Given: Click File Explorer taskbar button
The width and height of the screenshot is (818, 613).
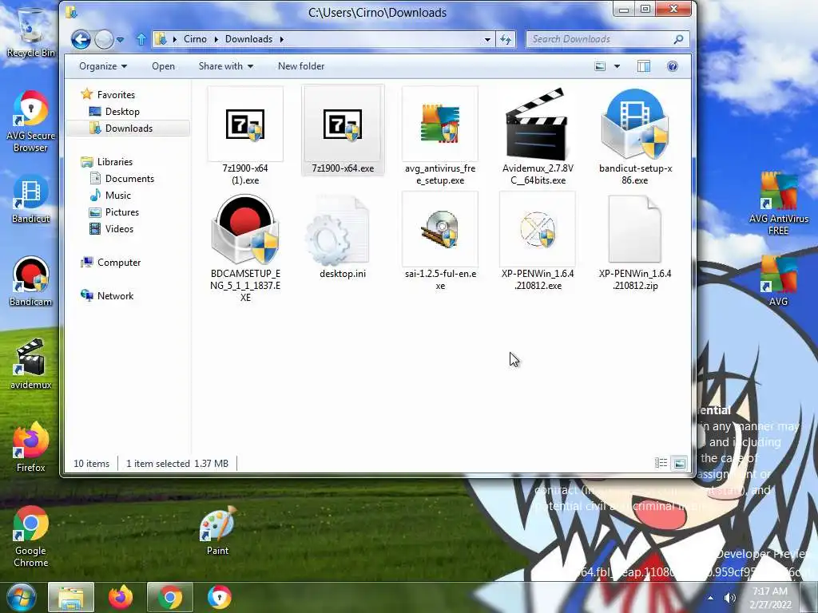Looking at the screenshot, I should click(71, 597).
